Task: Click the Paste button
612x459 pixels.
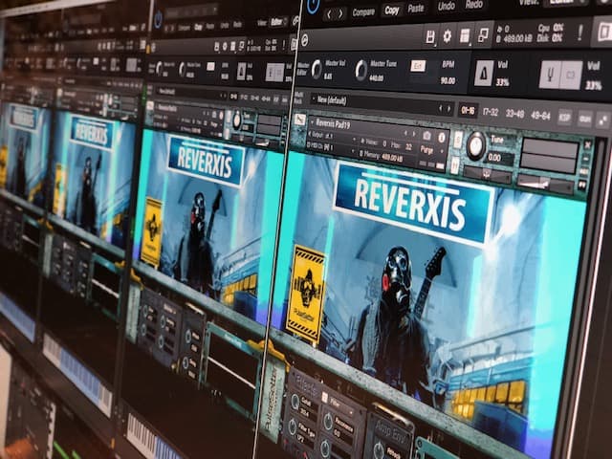Action: 416,9
